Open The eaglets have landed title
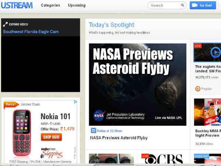Image resolution: width=221 pixels, height=166 pixels. [208, 69]
